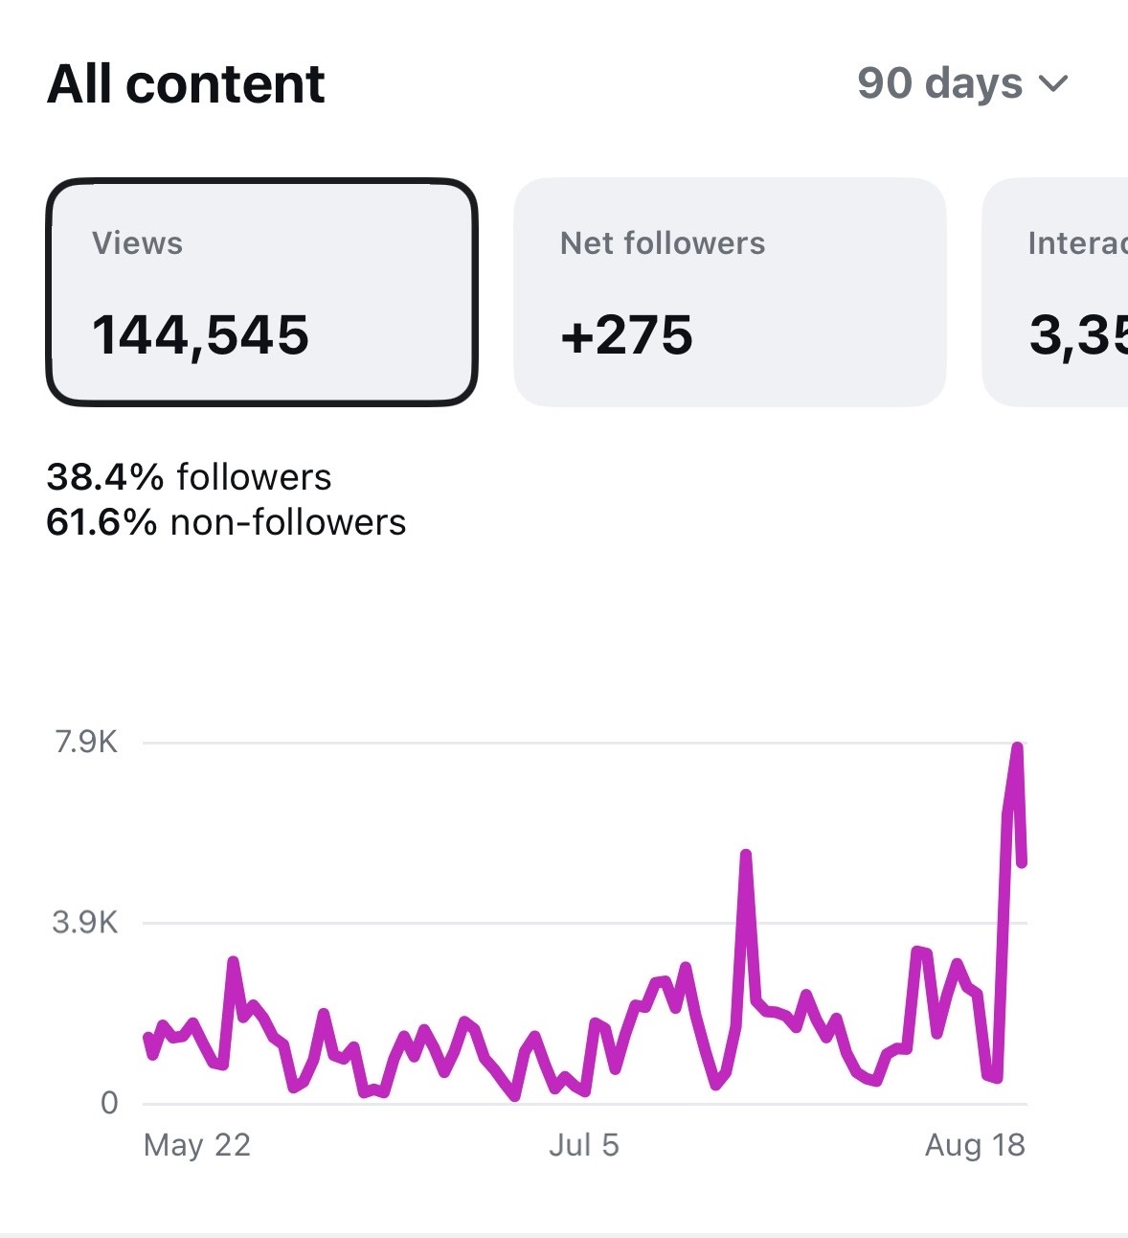This screenshot has width=1128, height=1238.
Task: Click the Jul 5 axis label
Action: click(x=584, y=1145)
